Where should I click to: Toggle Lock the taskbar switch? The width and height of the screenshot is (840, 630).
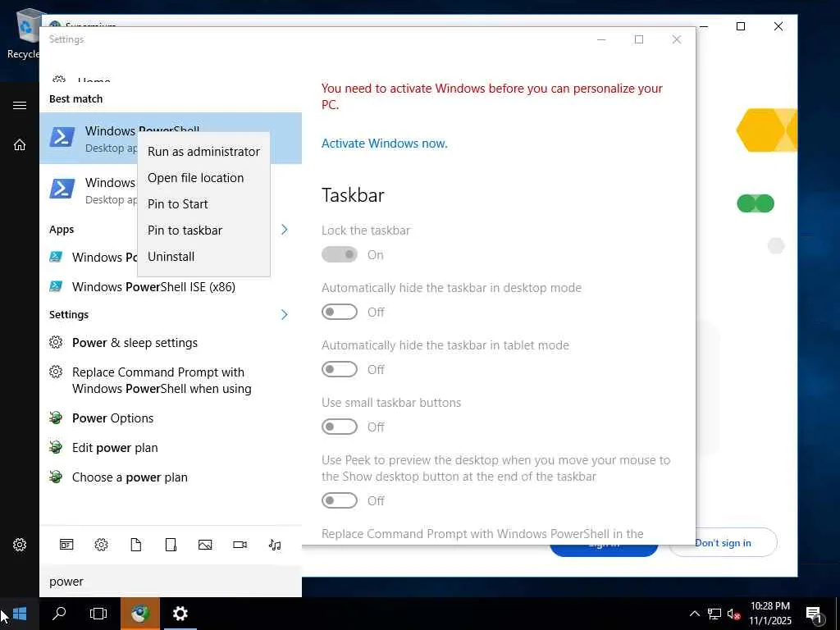[339, 254]
